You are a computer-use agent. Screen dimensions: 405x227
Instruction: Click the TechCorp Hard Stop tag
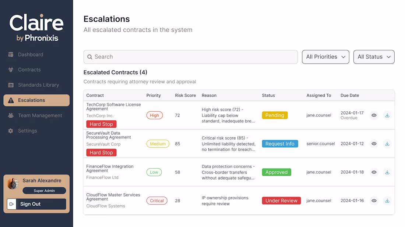point(101,124)
